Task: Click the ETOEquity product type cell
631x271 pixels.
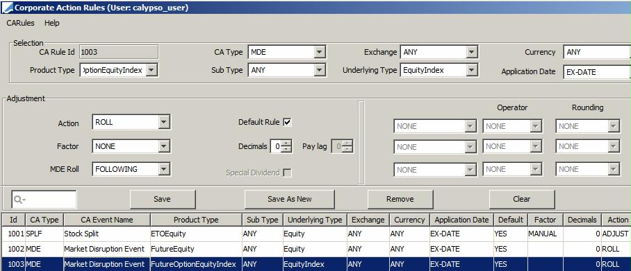Action: pos(196,234)
